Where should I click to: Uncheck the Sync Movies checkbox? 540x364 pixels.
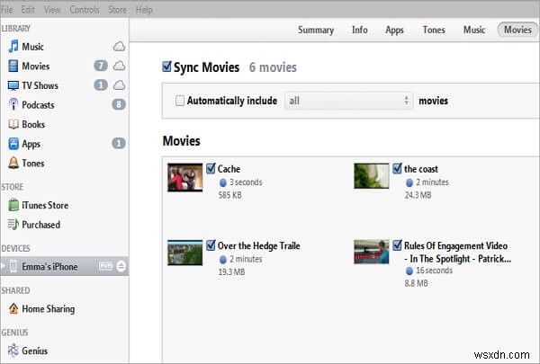click(x=167, y=67)
